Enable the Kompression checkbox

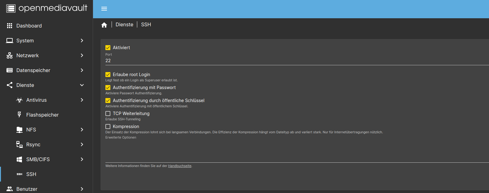[108, 127]
